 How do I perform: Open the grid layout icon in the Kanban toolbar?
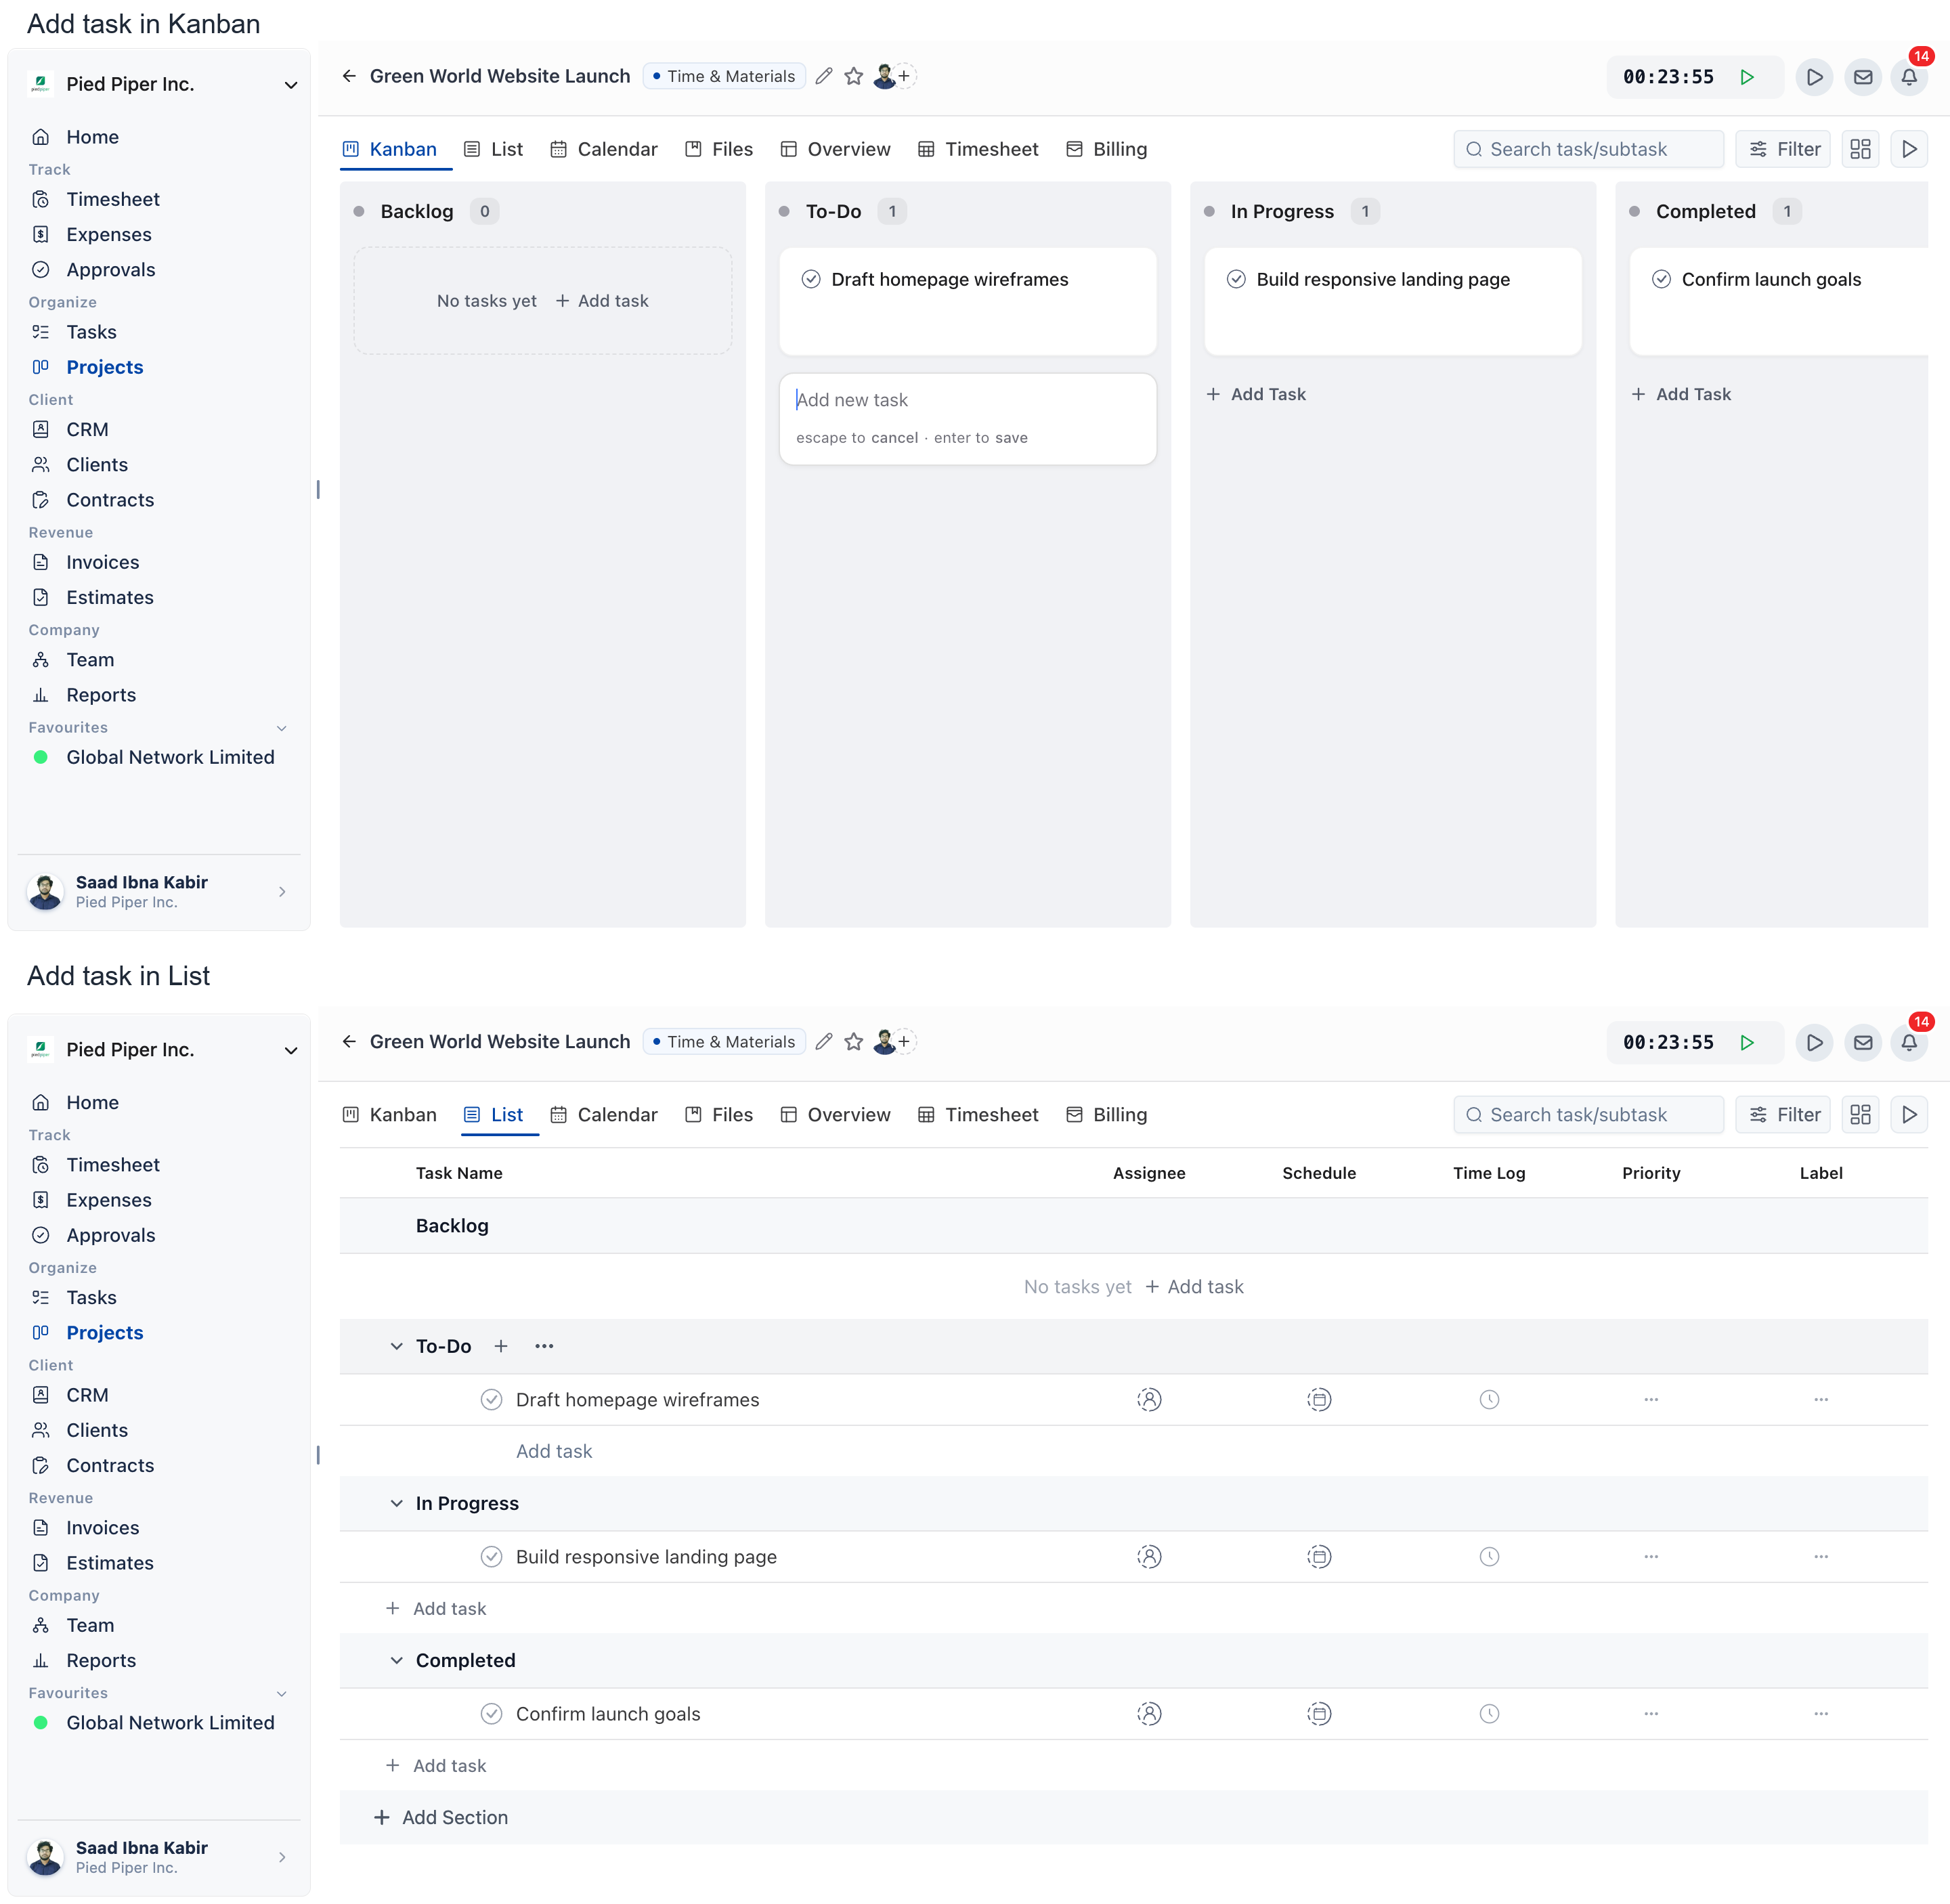tap(1860, 149)
